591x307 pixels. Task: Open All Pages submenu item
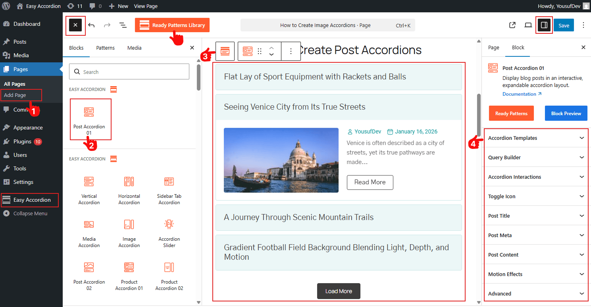tap(15, 84)
